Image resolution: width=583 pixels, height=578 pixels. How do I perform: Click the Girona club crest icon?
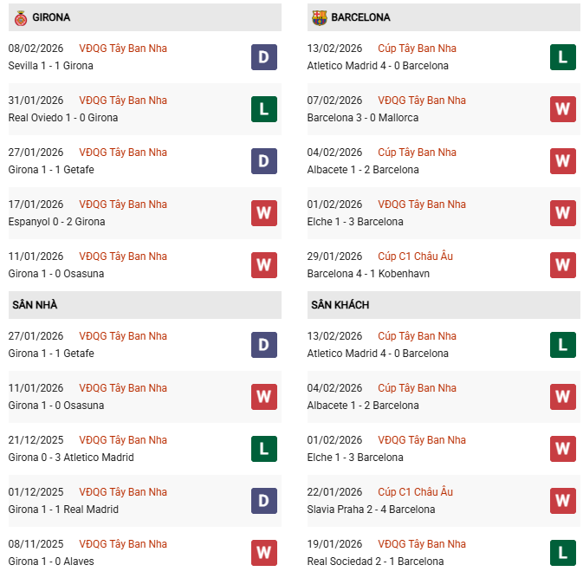pyautogui.click(x=22, y=17)
